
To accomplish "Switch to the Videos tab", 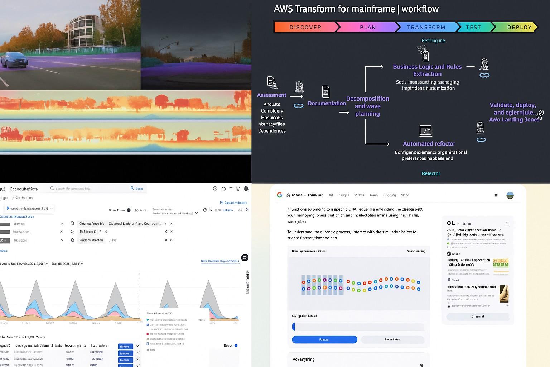I will tap(359, 195).
